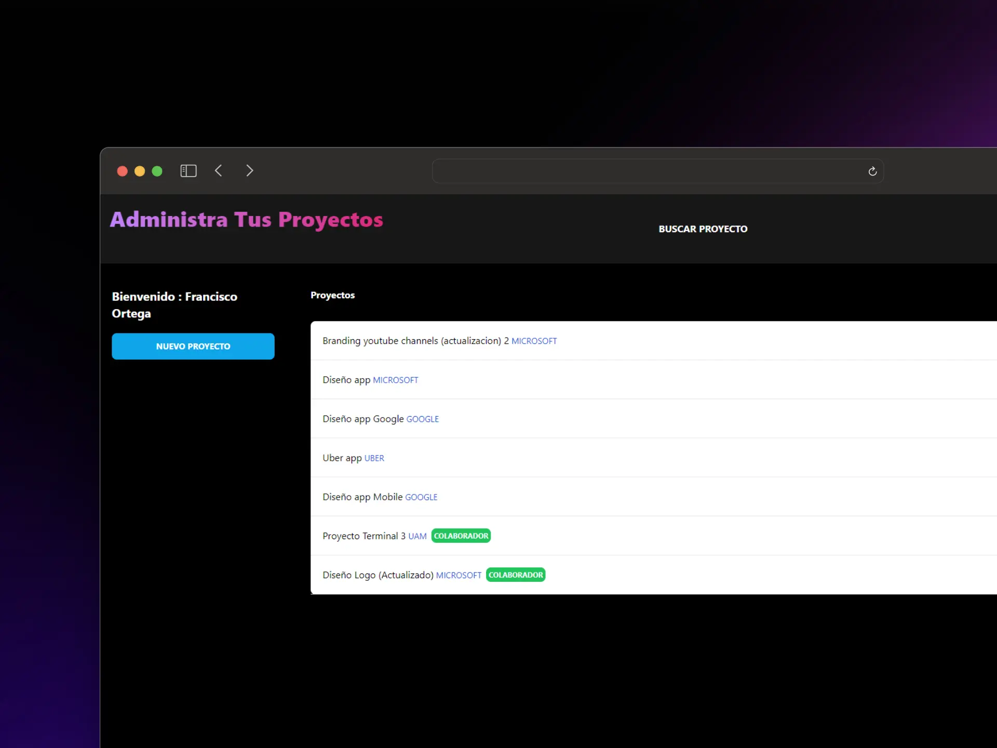997x748 pixels.
Task: Click Colaborador badge on Diseño Logo
Action: click(515, 575)
